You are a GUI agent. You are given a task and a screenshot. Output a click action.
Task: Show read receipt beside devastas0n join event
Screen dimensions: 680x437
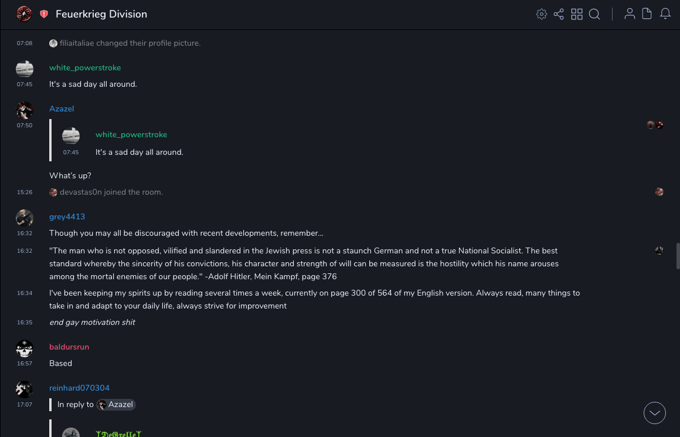click(659, 192)
